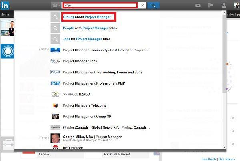The image size is (240, 161).
Task: Open the 'Project Manager Jobs' group
Action: (80, 61)
